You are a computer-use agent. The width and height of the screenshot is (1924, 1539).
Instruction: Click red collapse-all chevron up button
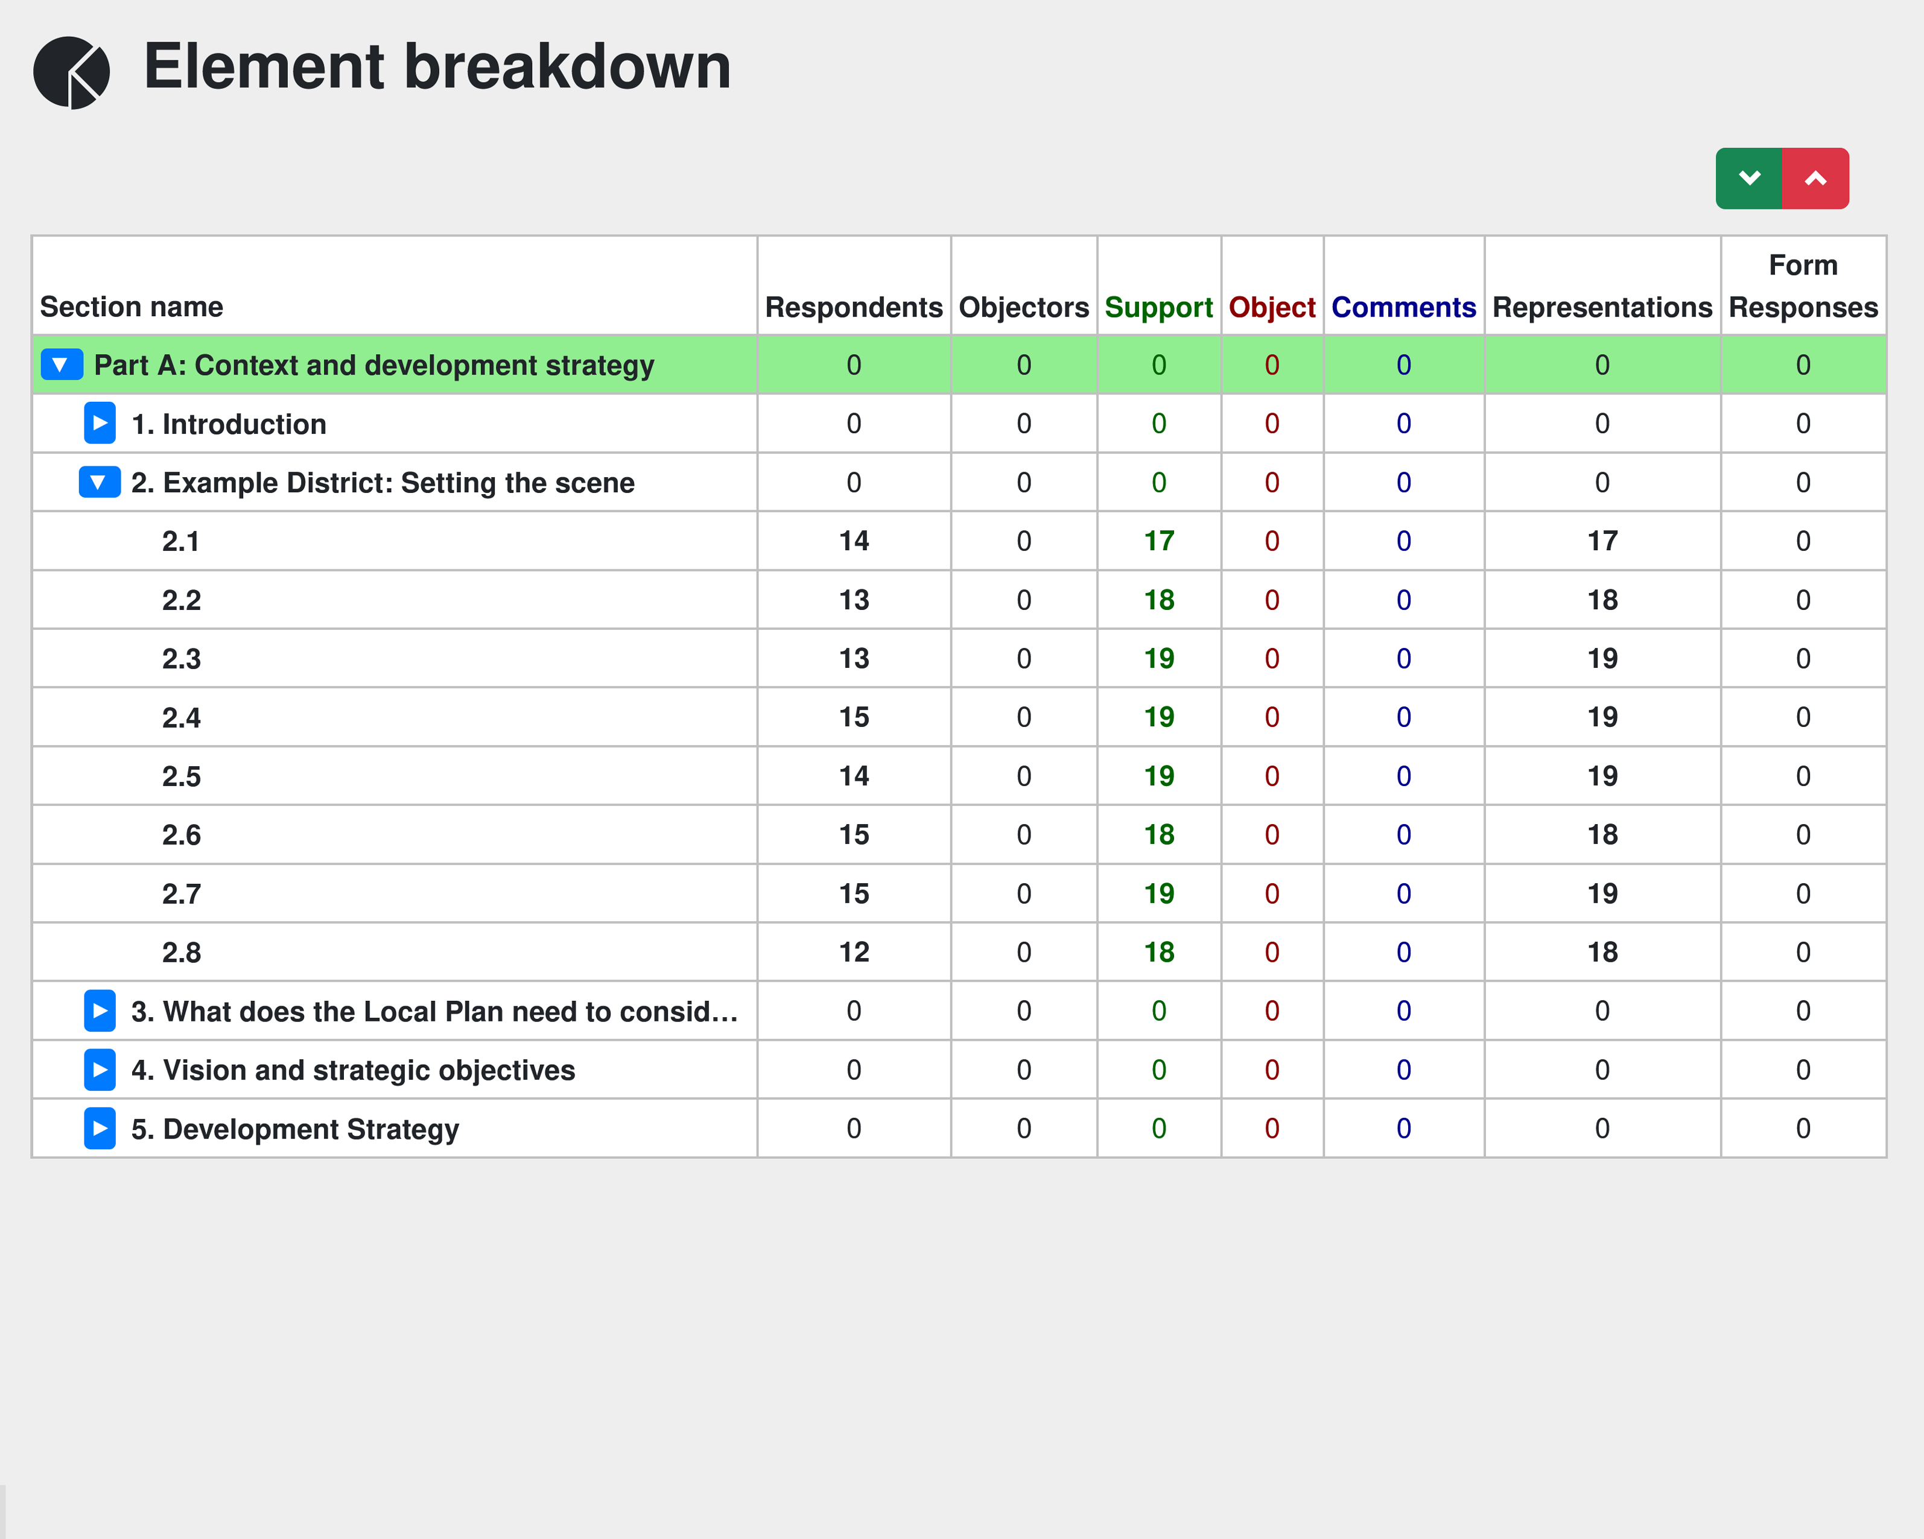(x=1815, y=179)
